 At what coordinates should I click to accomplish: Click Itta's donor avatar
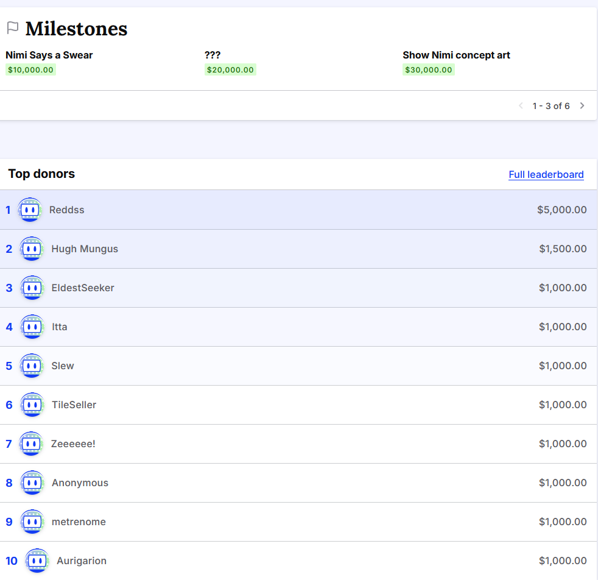click(32, 327)
